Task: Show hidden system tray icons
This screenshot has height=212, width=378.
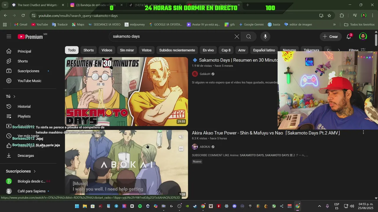Action: (319, 206)
